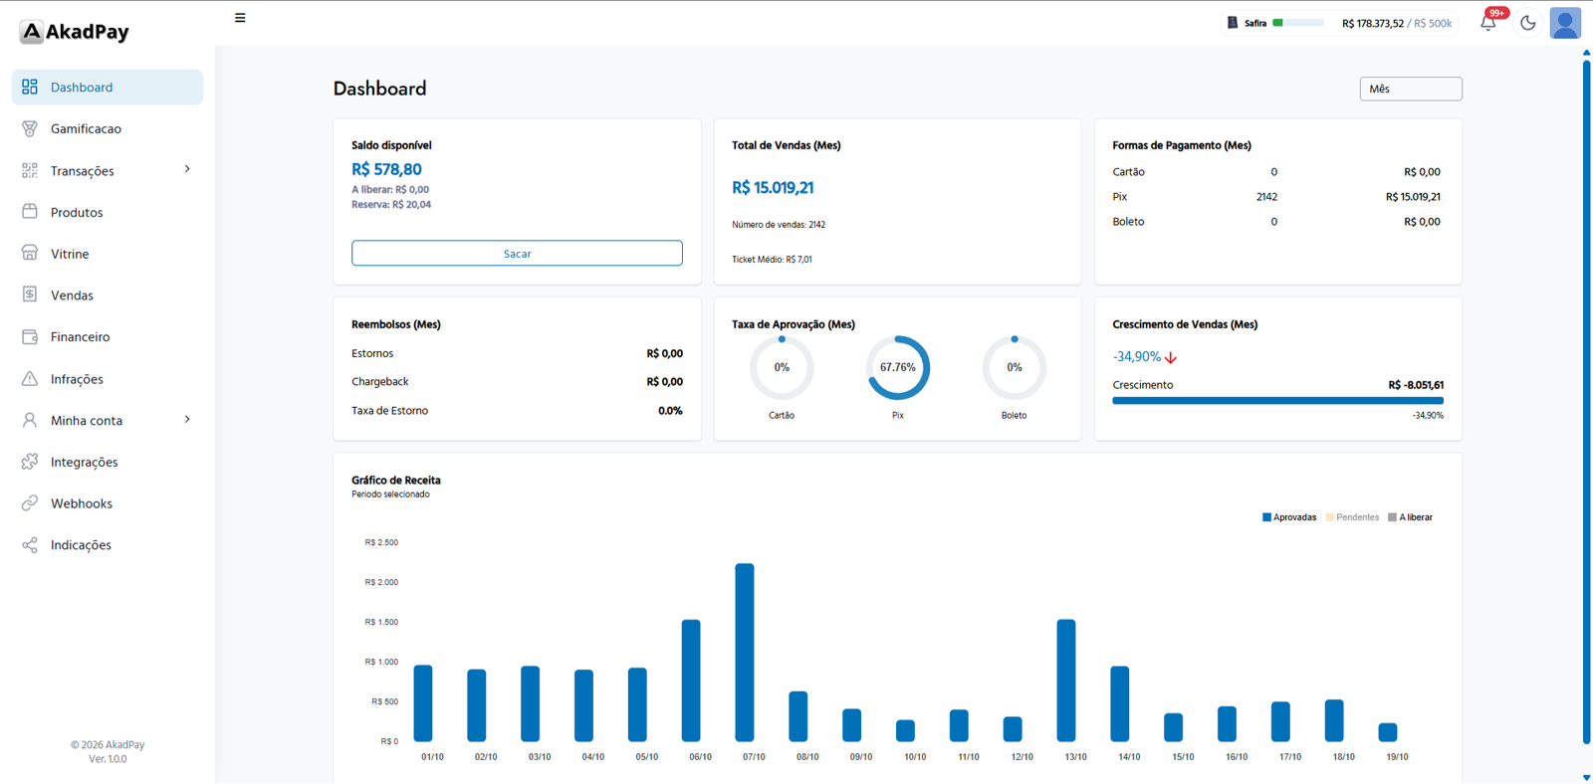Click the Safira level progress bar

tap(1298, 23)
